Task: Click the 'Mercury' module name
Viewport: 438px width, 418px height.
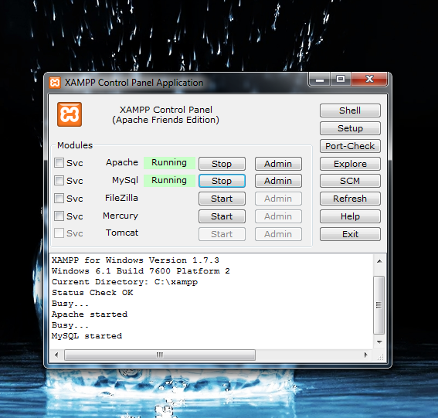Action: pos(121,216)
